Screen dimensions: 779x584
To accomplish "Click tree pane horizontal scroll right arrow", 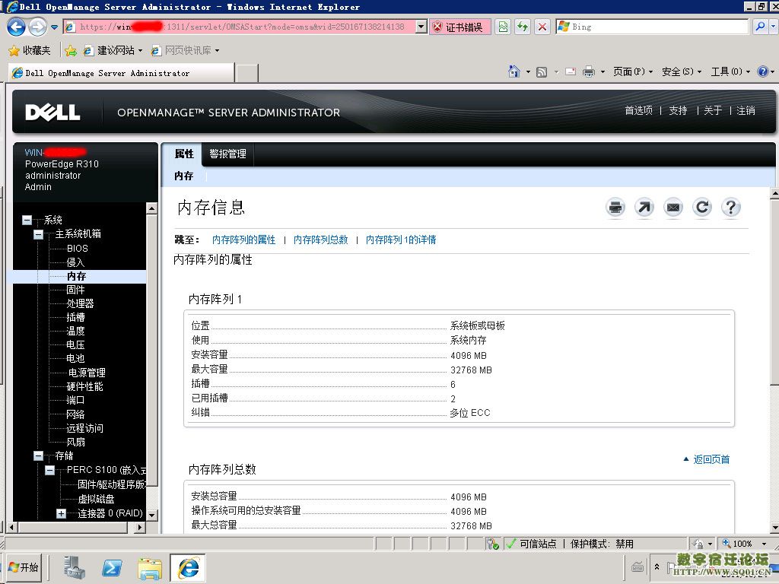I will point(141,528).
